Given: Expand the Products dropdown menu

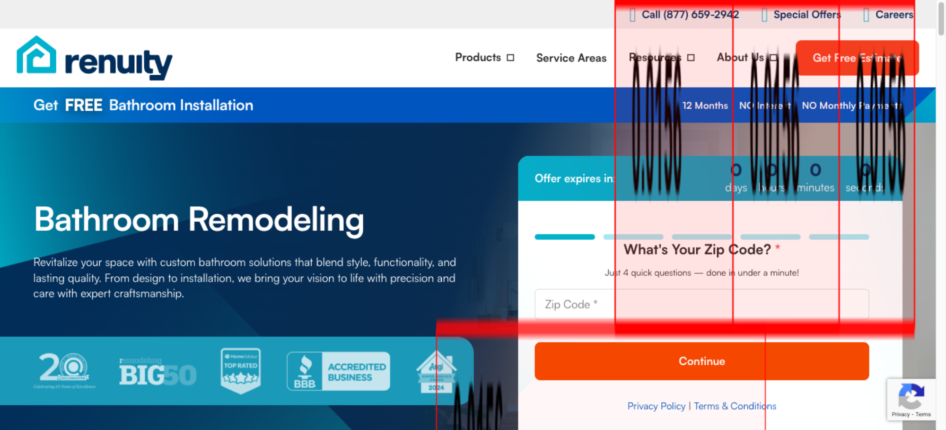Looking at the screenshot, I should tap(484, 58).
